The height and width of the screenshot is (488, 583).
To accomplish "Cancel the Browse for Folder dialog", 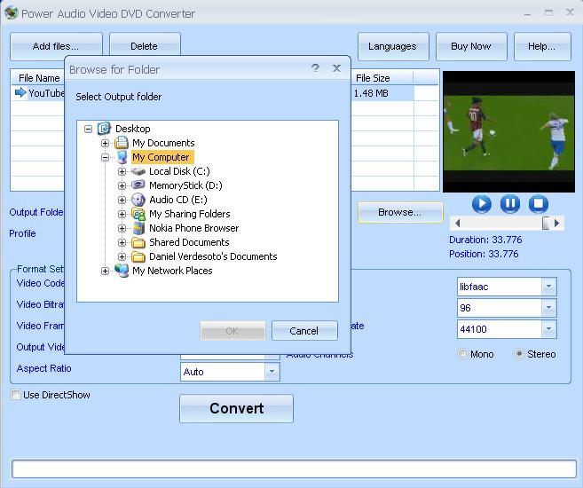I will pyautogui.click(x=304, y=331).
